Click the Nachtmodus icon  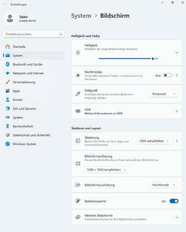tap(78, 75)
